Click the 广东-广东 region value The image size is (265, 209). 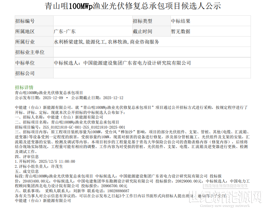tap(65, 31)
